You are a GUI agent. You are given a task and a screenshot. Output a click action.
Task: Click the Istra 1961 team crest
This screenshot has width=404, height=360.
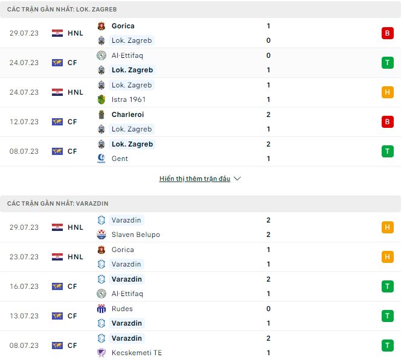point(101,99)
